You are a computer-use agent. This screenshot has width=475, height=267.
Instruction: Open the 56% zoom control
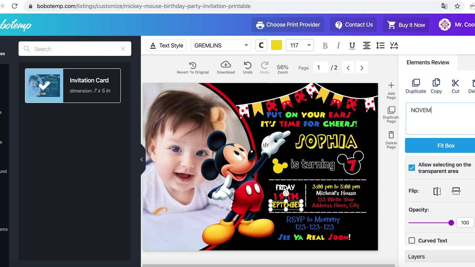[282, 69]
